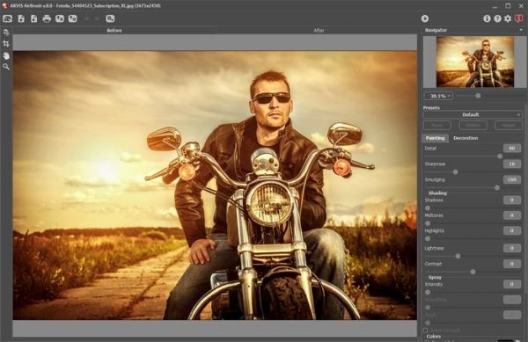This screenshot has height=342, width=528.
Task: Click the Contrast slider handle
Action: [473, 272]
